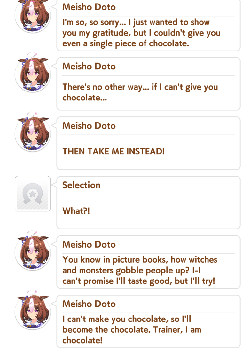The image size is (243, 348).
Task: Click the "Trainer, I am chocolate!" text
Action: (x=132, y=335)
